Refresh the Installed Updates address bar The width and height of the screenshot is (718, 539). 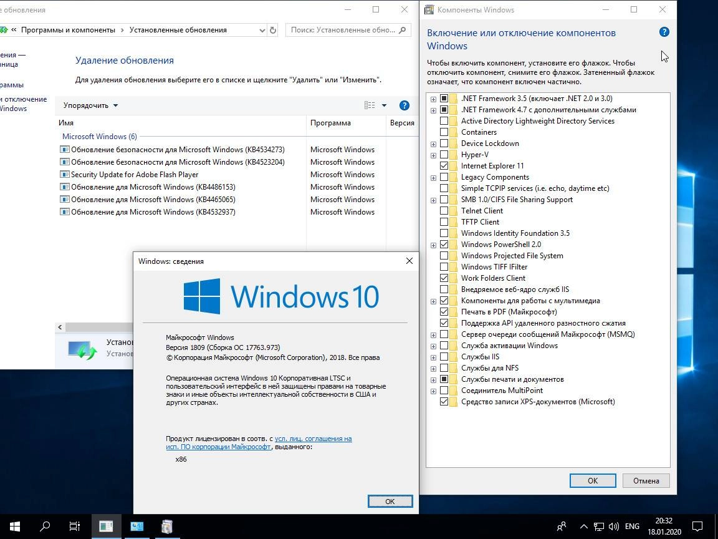tap(273, 30)
